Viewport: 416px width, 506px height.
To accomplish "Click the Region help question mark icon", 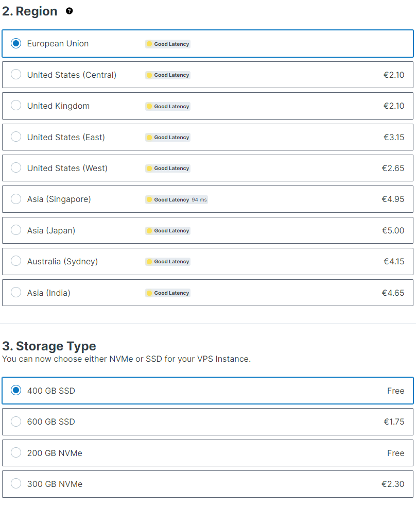I will pyautogui.click(x=70, y=11).
